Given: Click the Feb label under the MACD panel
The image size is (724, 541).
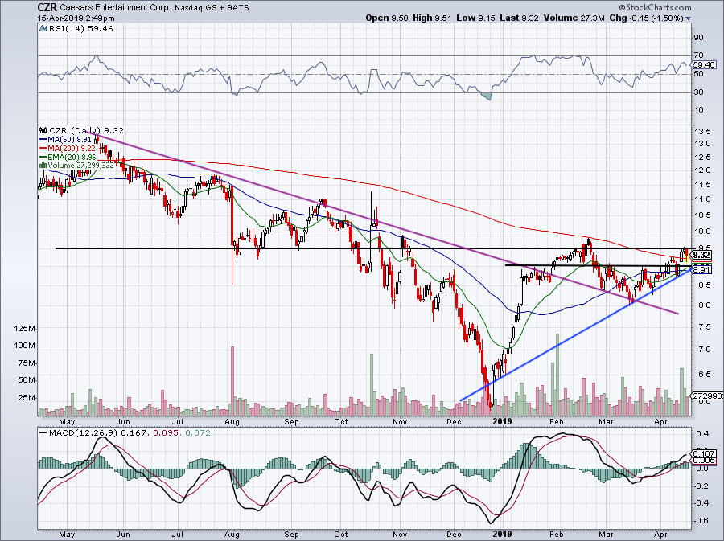Looking at the screenshot, I should point(557,534).
